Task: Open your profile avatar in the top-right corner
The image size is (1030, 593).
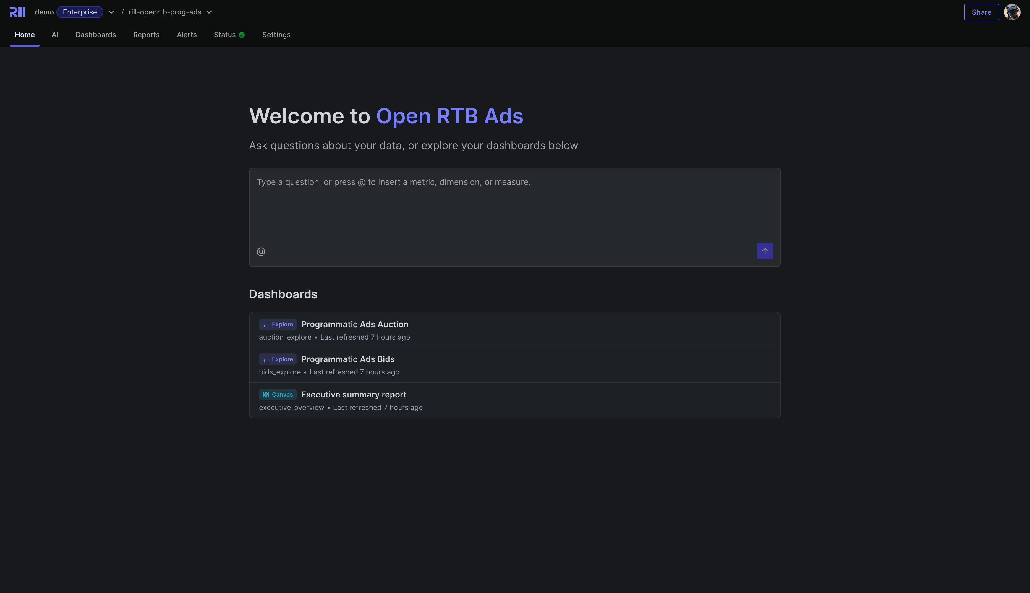Action: (x=1013, y=12)
